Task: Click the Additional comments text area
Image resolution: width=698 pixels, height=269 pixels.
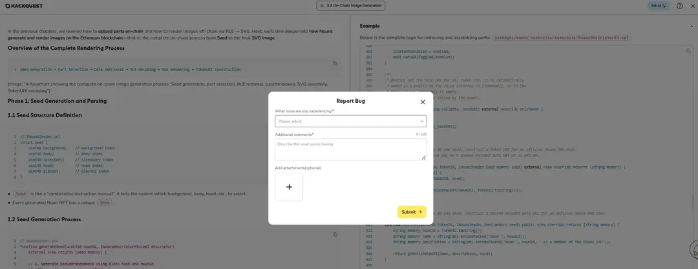Action: point(350,149)
